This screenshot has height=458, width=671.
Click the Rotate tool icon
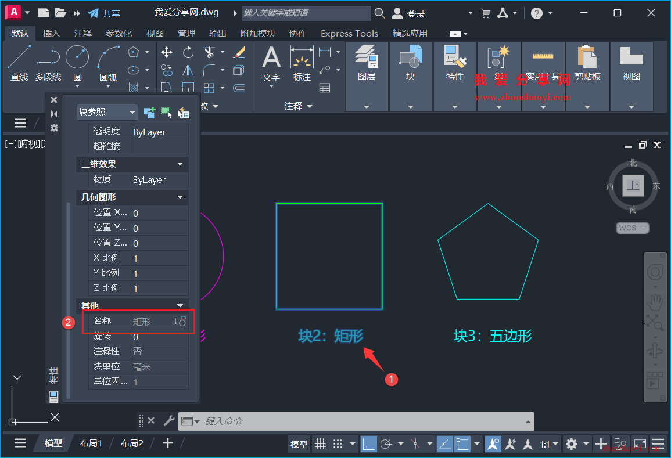coord(188,53)
